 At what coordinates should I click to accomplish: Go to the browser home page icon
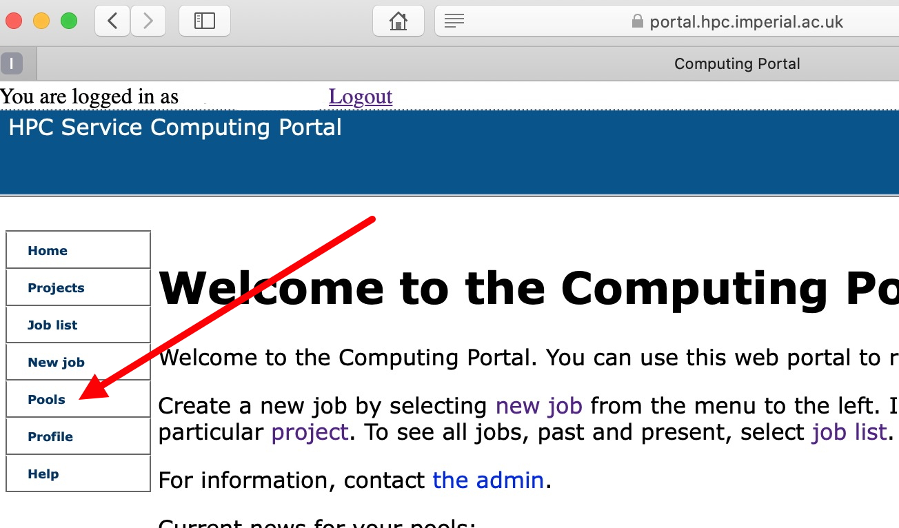398,21
